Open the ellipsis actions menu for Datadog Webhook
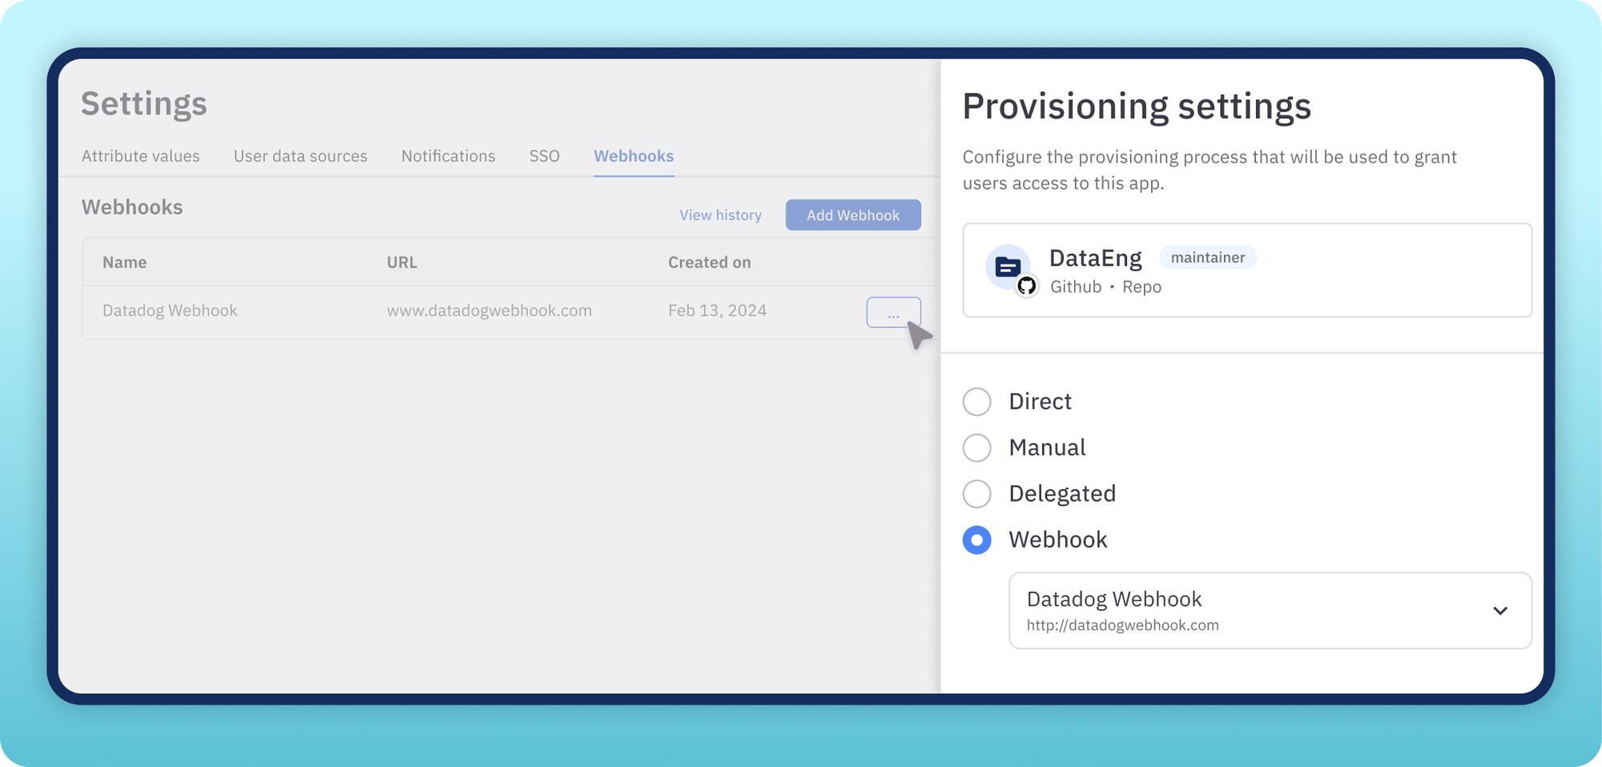1602x767 pixels. 893,313
